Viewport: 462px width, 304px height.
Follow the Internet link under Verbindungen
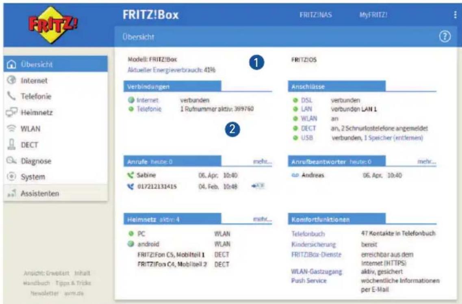tap(147, 100)
